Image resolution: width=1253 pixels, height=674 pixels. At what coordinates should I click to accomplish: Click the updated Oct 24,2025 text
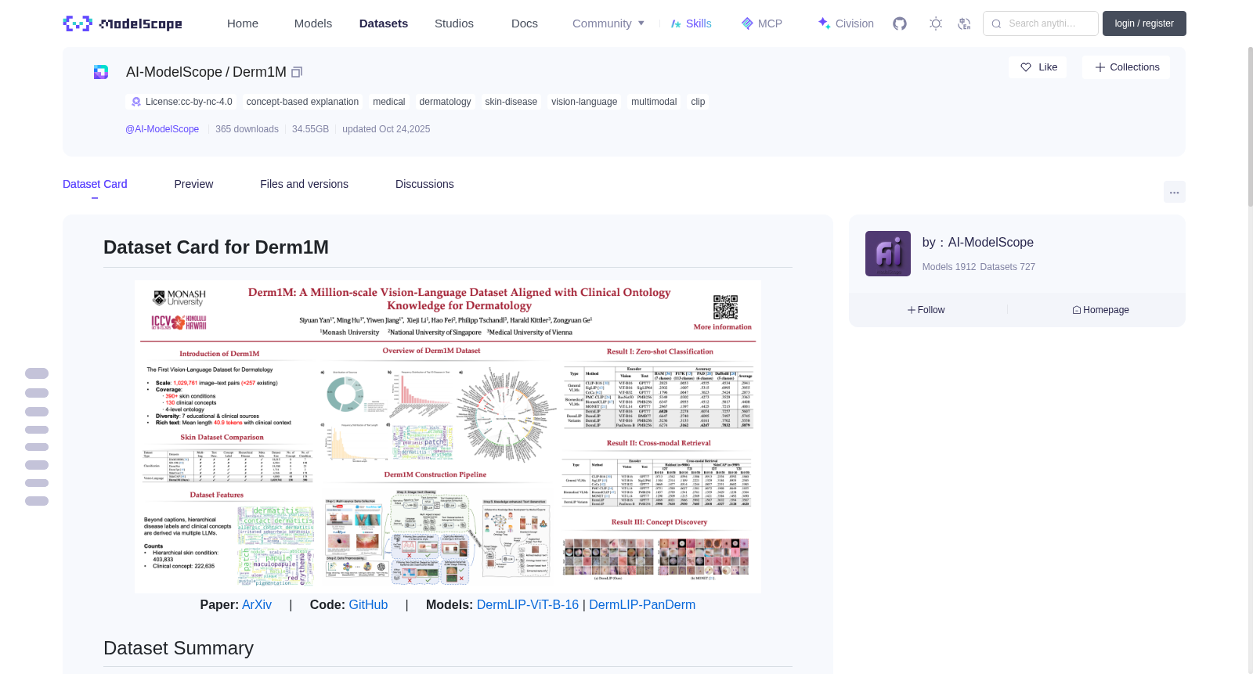[386, 129]
